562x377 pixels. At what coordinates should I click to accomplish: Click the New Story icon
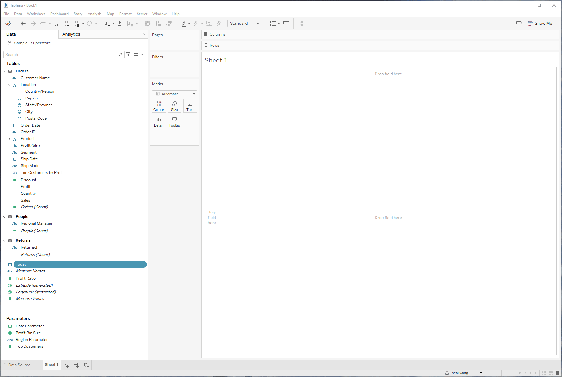87,365
